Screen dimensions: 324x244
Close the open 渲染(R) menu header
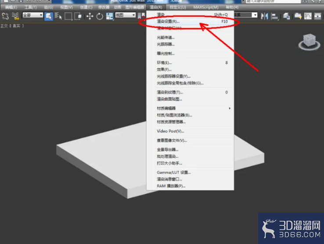coord(156,7)
